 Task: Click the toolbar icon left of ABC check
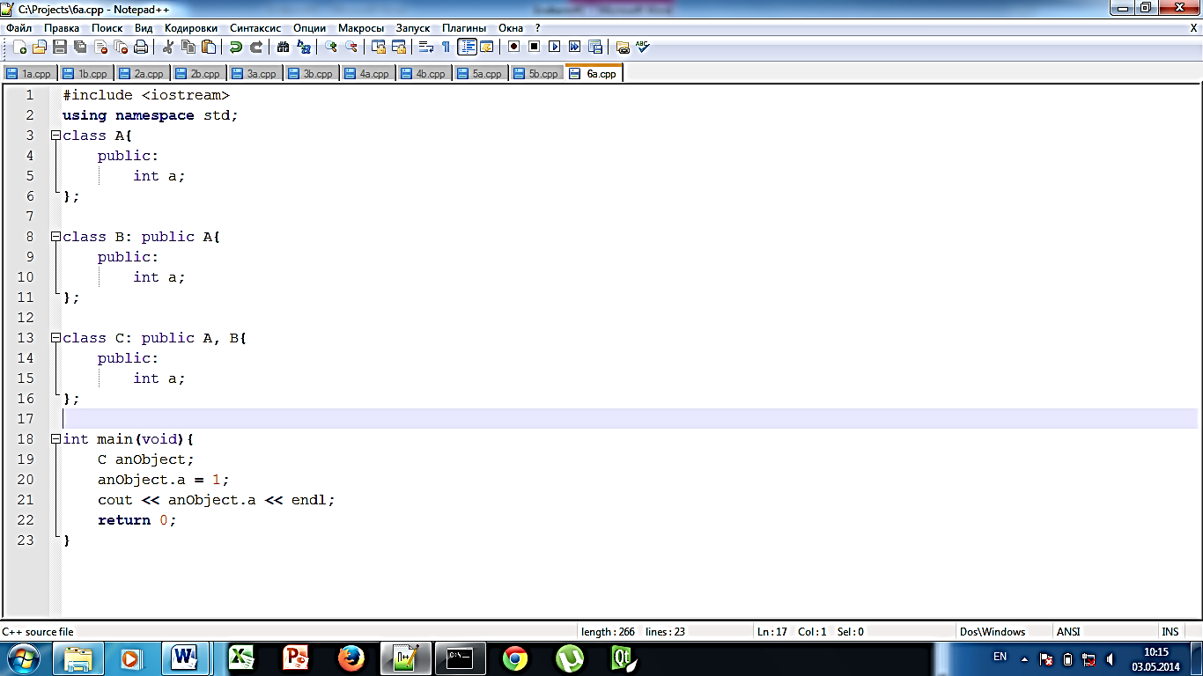click(x=623, y=47)
